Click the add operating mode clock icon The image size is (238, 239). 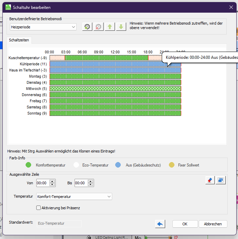pyautogui.click(x=88, y=27)
